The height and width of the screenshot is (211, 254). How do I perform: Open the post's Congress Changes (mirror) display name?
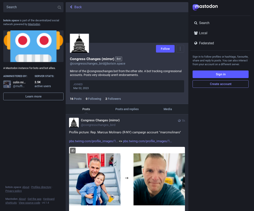(x=100, y=120)
